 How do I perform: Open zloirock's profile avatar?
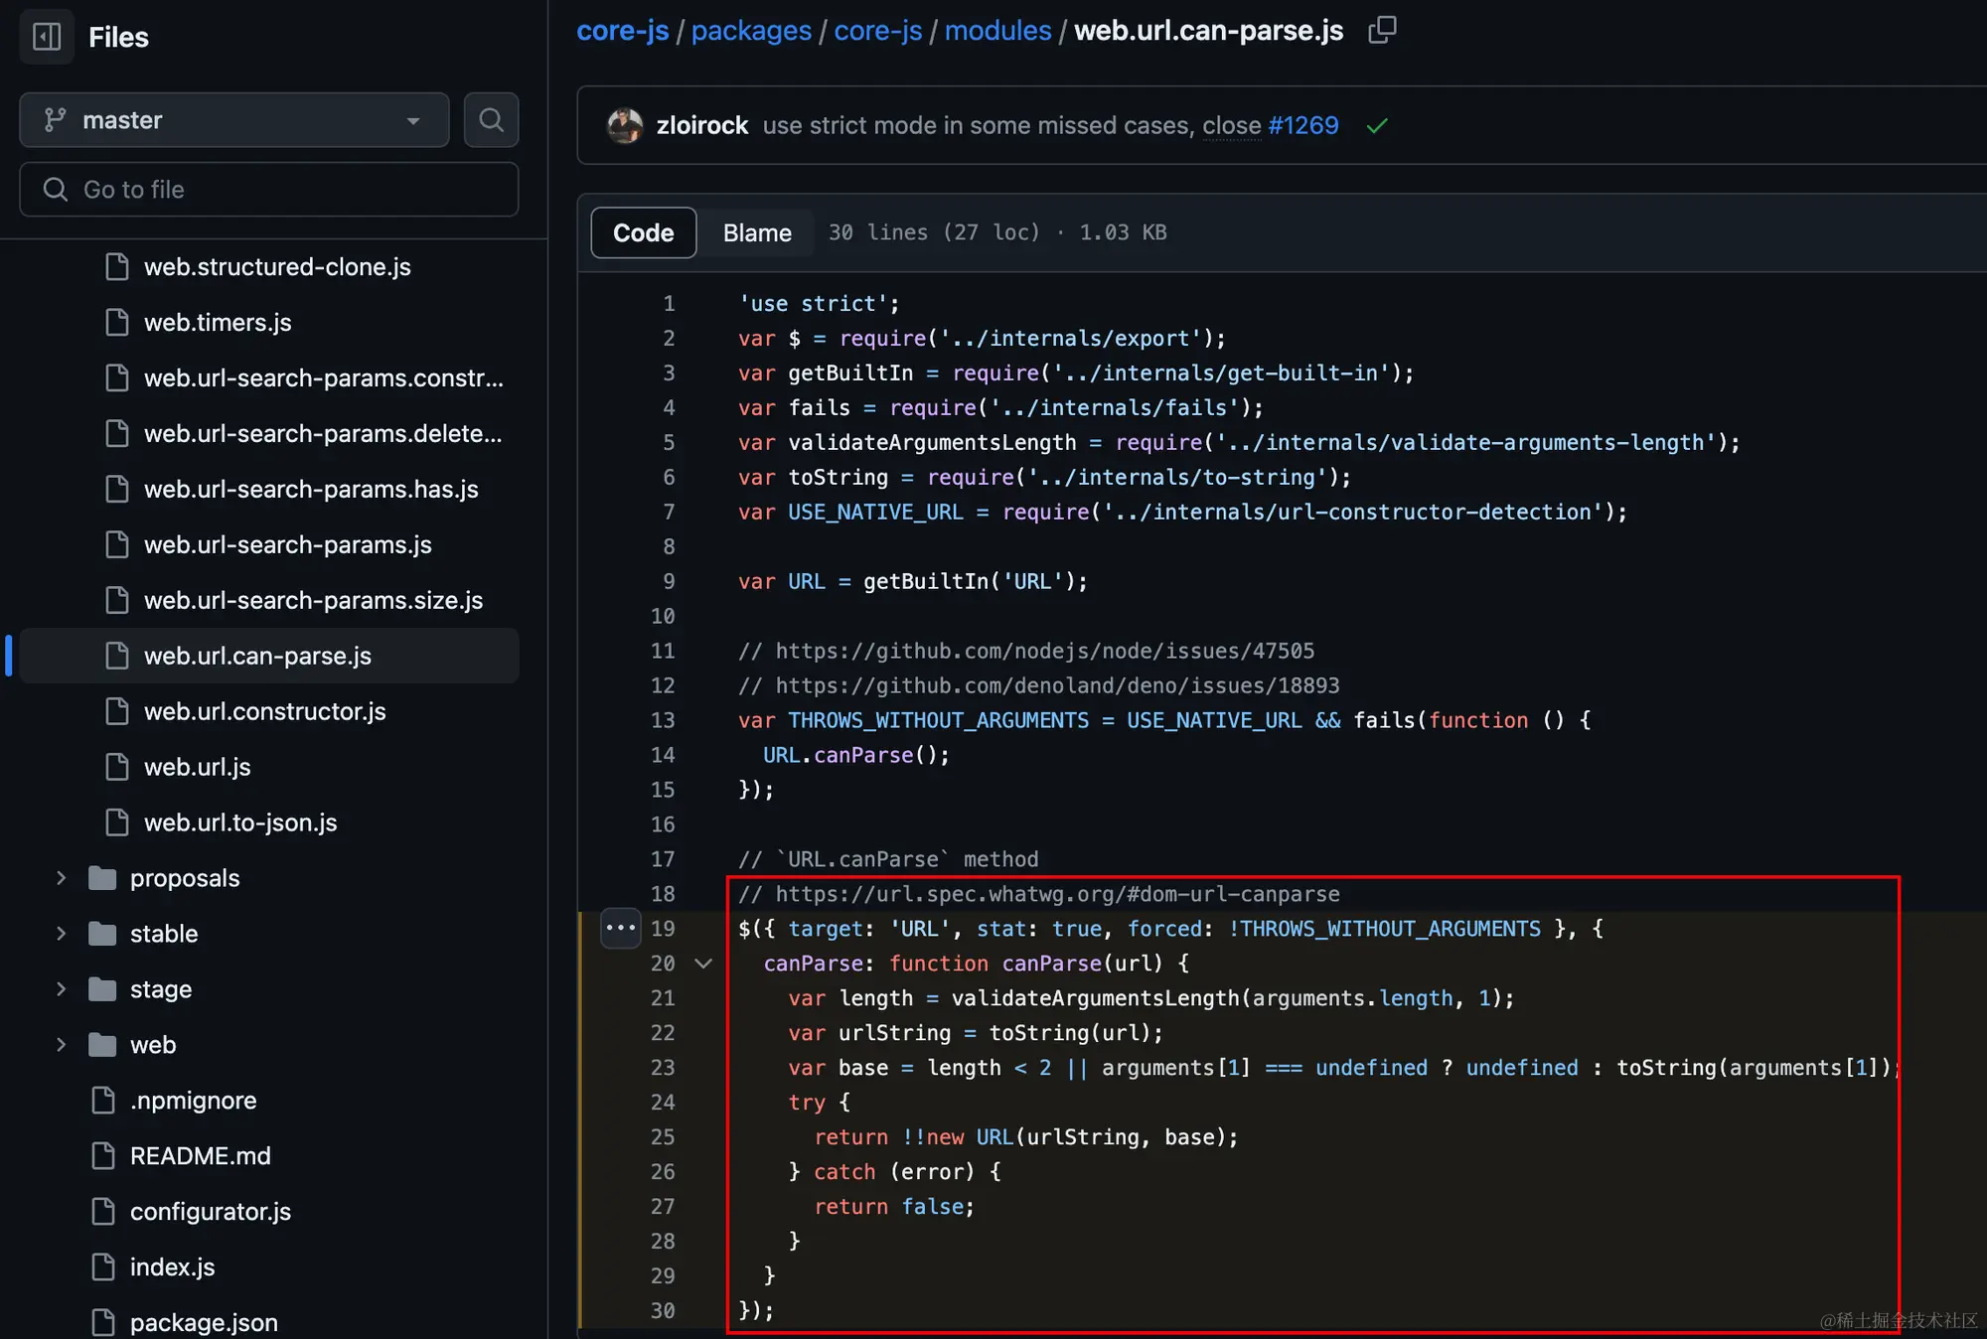tap(624, 125)
